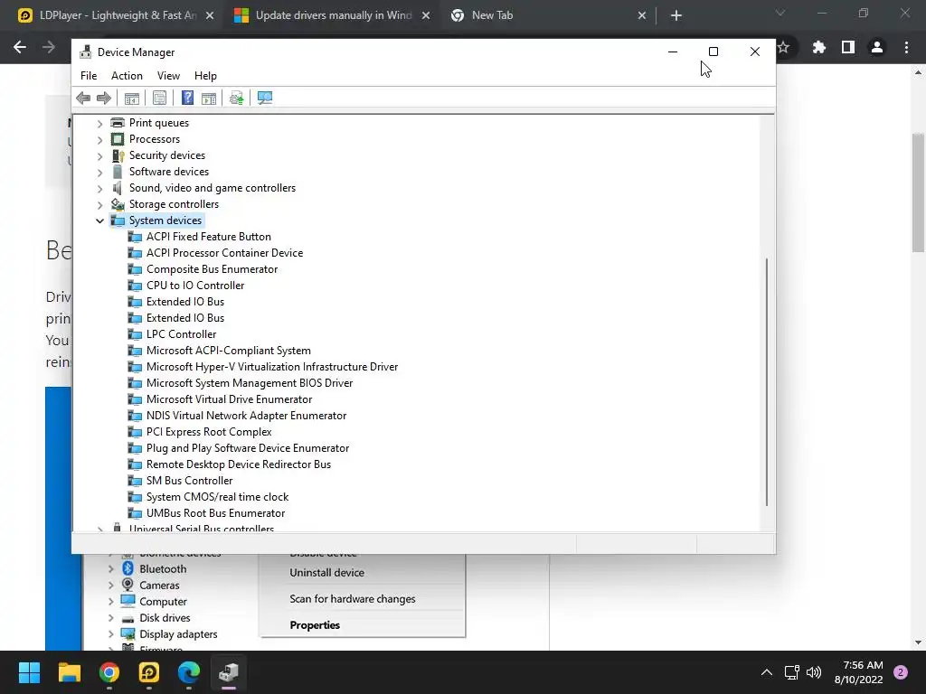The image size is (926, 694).
Task: Click Scan for hardware changes monitor icon
Action: (x=265, y=98)
